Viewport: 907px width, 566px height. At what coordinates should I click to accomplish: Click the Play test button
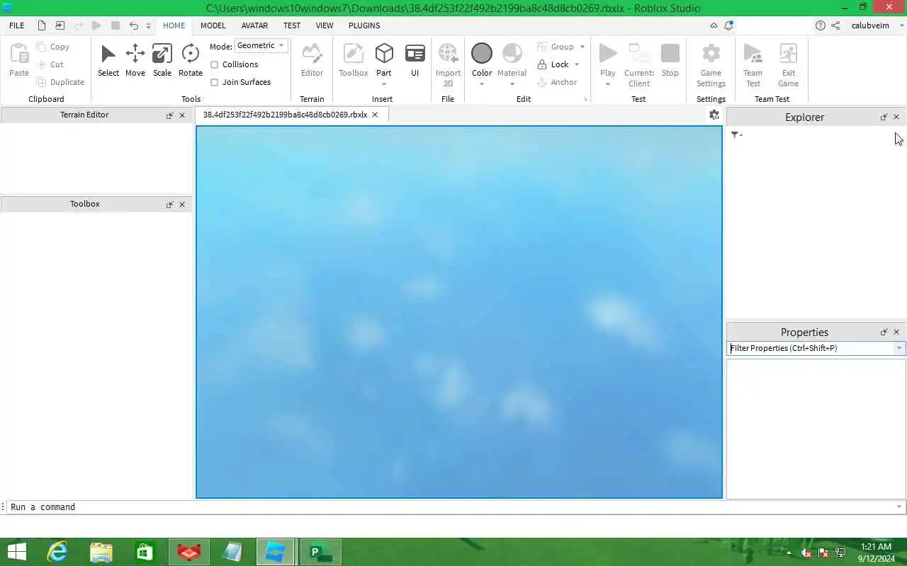click(x=608, y=54)
